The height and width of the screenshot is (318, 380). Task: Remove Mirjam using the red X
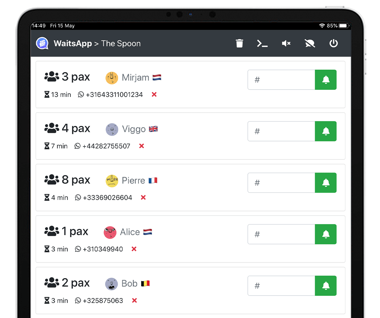154,94
